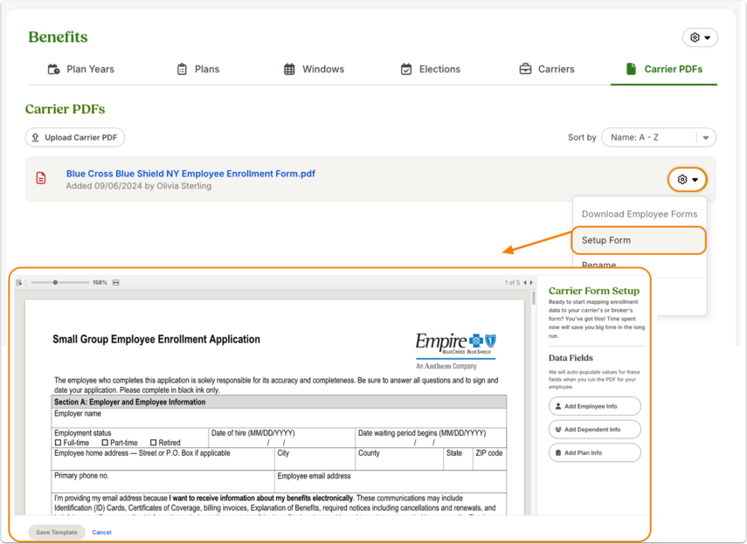Click the Add Plan Info button
747x544 pixels.
click(595, 452)
